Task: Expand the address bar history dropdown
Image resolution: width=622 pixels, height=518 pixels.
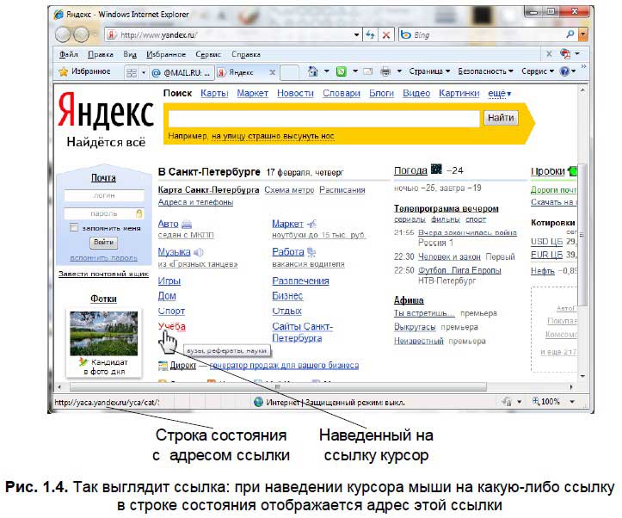Action: coord(357,35)
